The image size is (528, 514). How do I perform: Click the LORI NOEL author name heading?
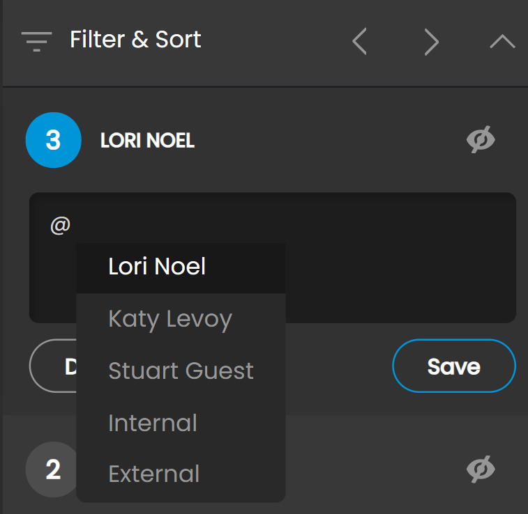147,141
